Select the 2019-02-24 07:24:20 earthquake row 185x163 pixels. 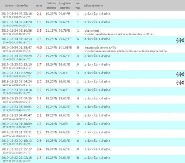click(92, 24)
